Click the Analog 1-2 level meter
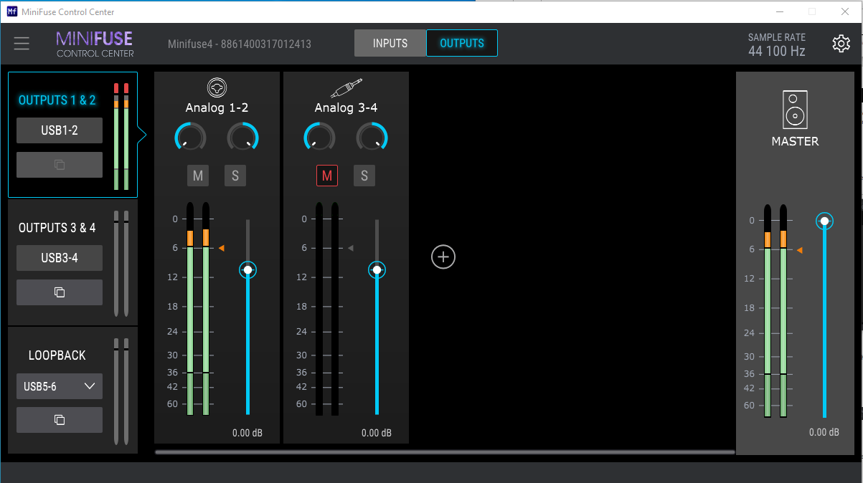Image resolution: width=863 pixels, height=483 pixels. pos(198,309)
